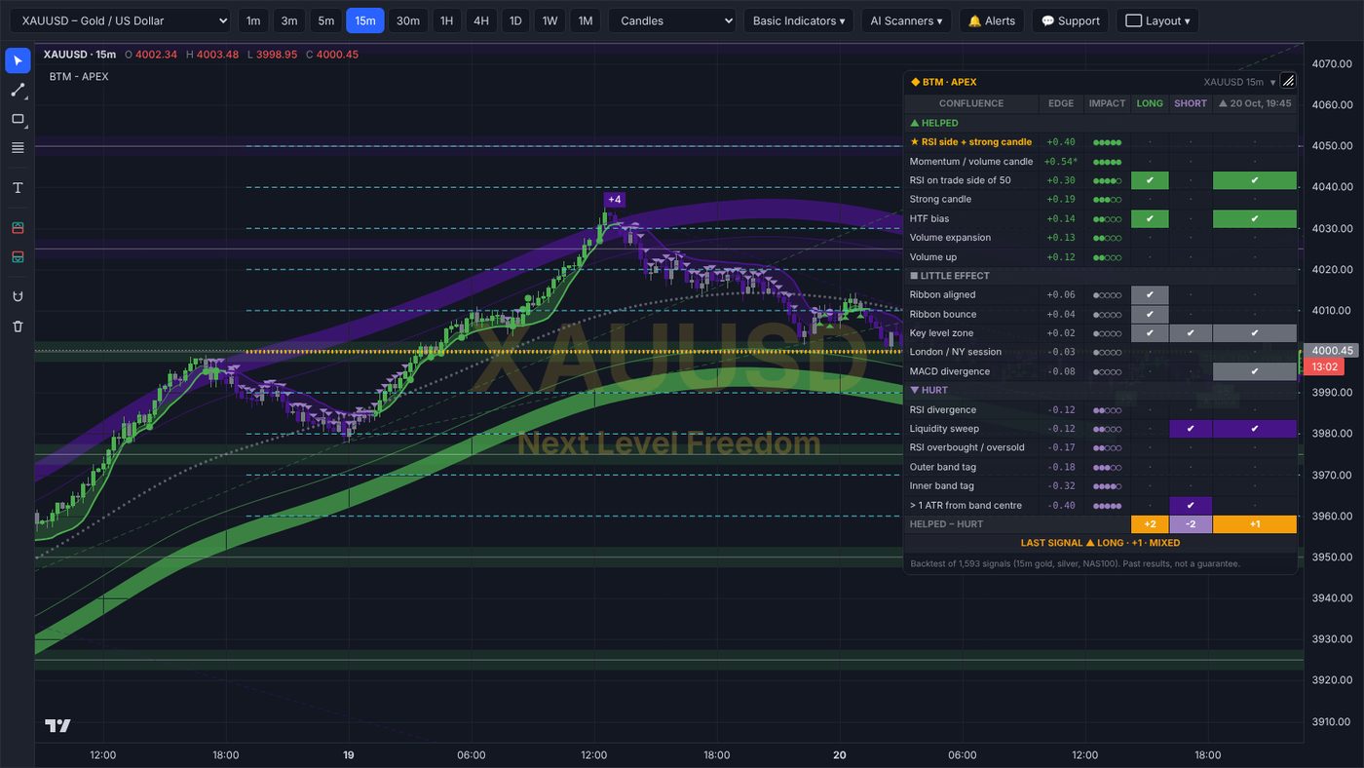Screen dimensions: 1364x768
Task: Toggle the magnet snap tool
Action: (x=18, y=296)
